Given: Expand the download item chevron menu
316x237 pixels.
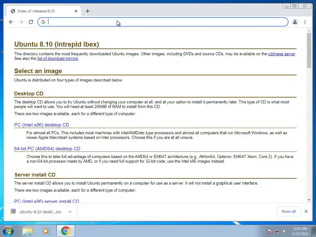Looking at the screenshot, I should click(70, 212).
